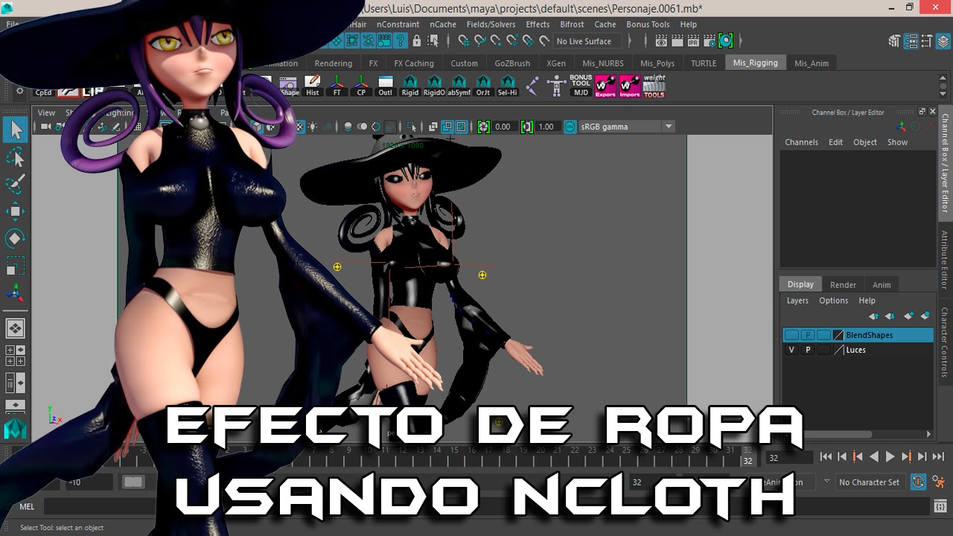The image size is (953, 536).
Task: Toggle the color management ON button
Action: [570, 127]
